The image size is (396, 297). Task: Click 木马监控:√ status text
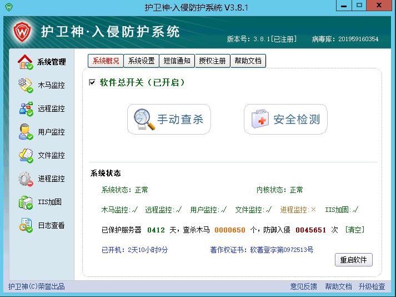pyautogui.click(x=119, y=210)
